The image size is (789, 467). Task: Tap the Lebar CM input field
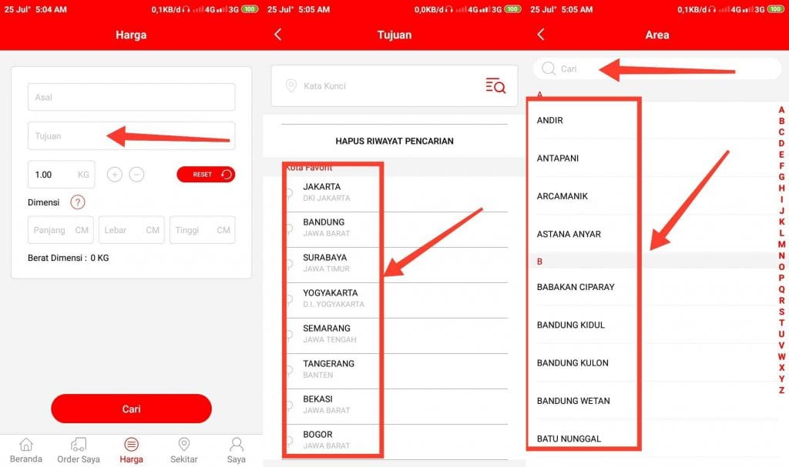coord(131,230)
